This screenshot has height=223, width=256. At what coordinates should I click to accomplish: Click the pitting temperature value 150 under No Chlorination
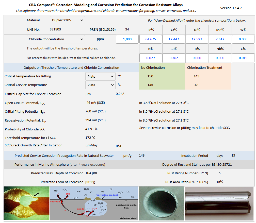click(x=150, y=76)
